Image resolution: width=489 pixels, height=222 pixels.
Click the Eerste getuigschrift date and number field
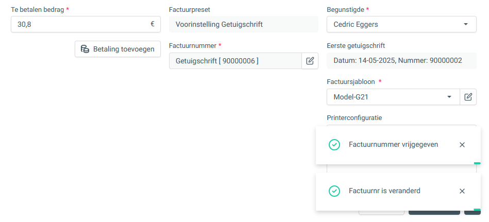click(x=401, y=61)
